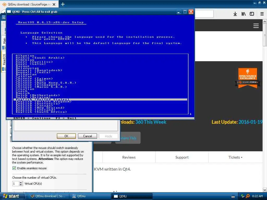
Task: Click the browser page scrollbar down arrow
Action: (265, 190)
